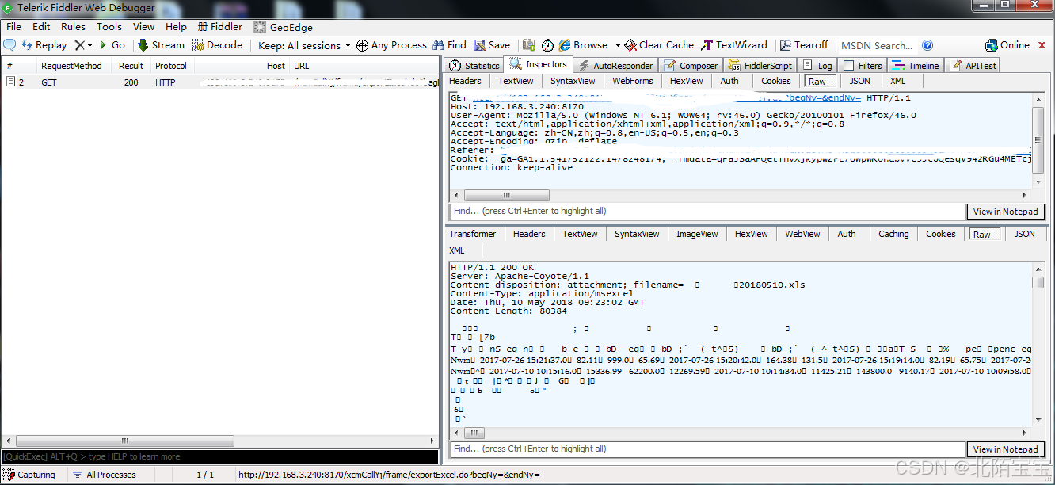
Task: Click the comment balloon toolbar icon
Action: [x=10, y=45]
